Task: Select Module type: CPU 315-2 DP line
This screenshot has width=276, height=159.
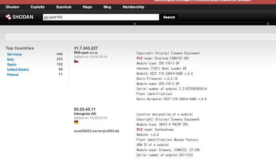Action: (158, 63)
